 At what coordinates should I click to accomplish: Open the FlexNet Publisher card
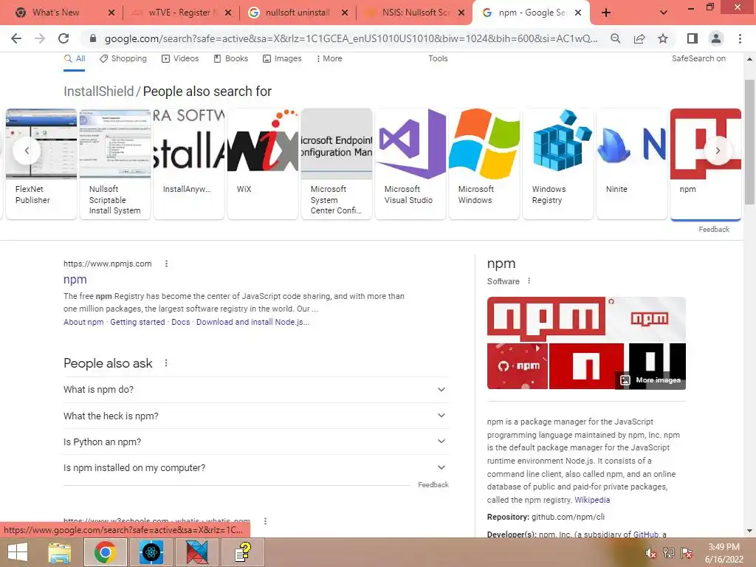coord(41,163)
